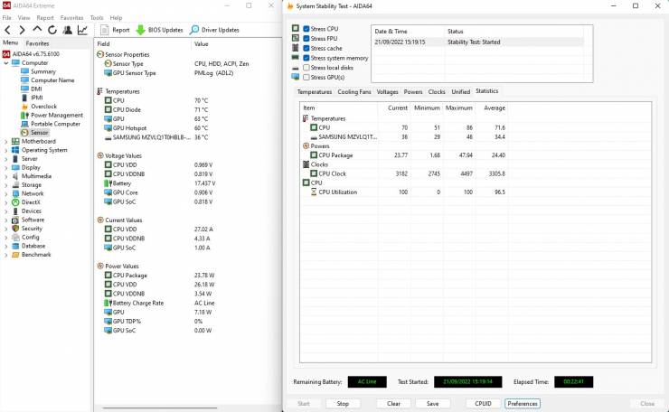The height and width of the screenshot is (412, 669).
Task: Switch to the Voltages tab
Action: 388,91
